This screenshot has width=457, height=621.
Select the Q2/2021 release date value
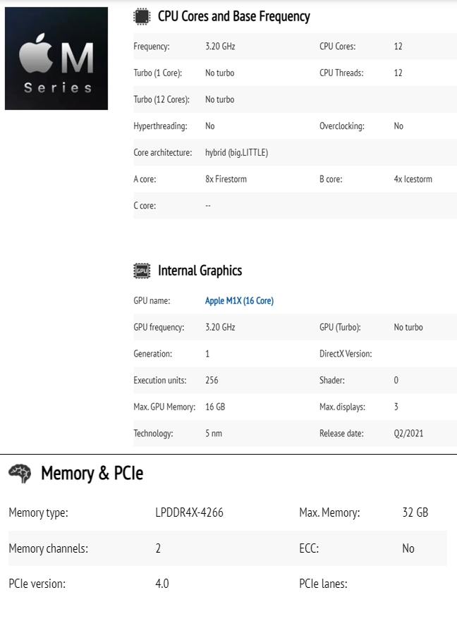(408, 434)
